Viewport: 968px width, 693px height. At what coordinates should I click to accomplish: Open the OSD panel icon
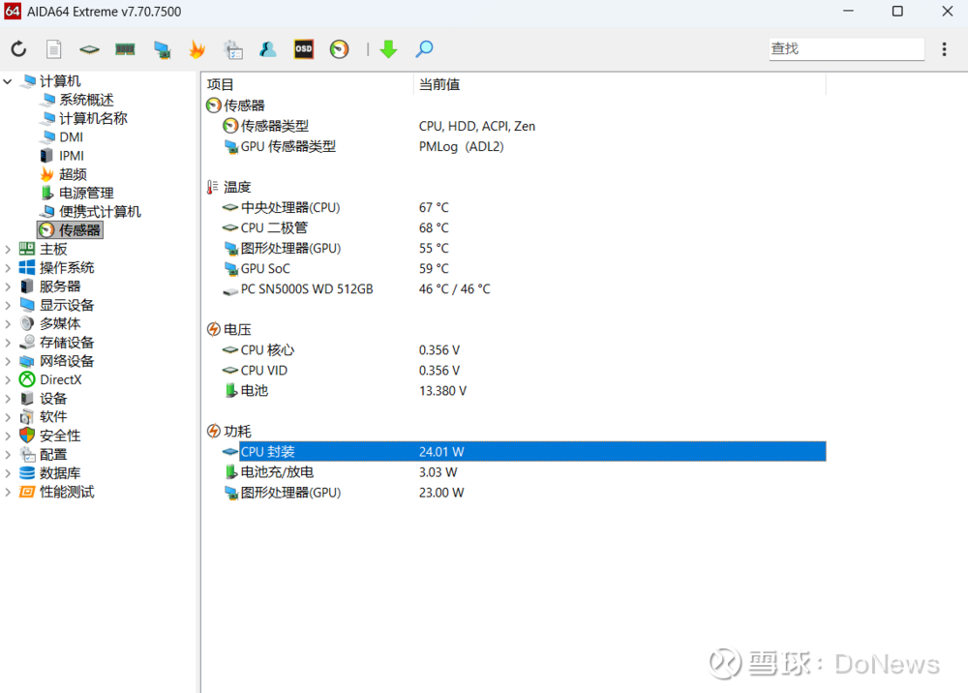pos(304,48)
